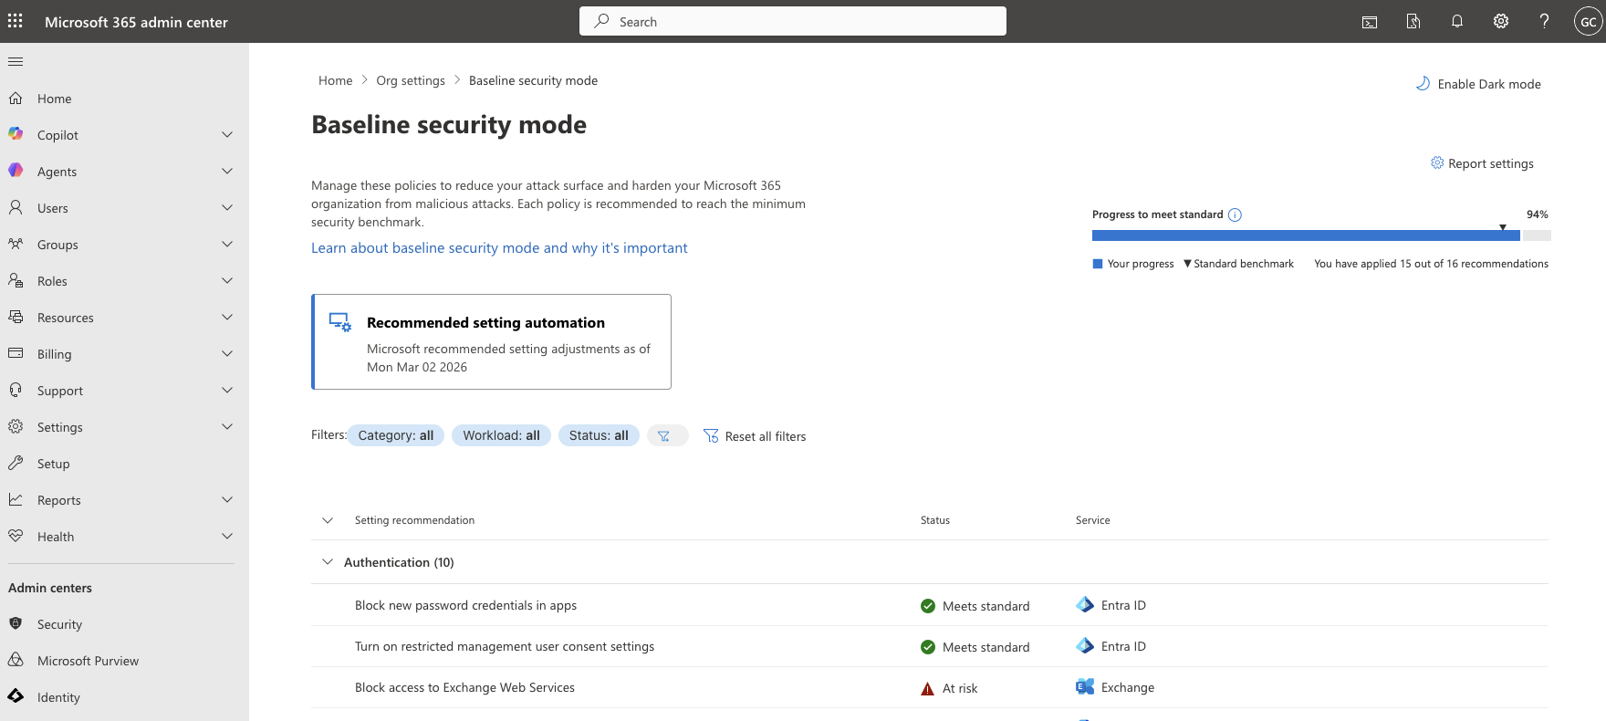
Task: Open settings gear in top bar
Action: pos(1501,22)
